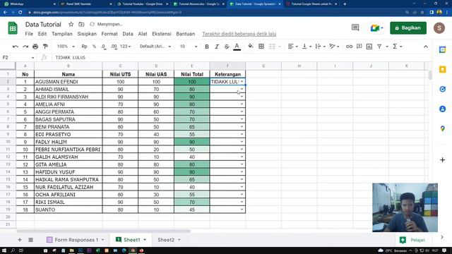Open the account avatar S

(x=439, y=28)
